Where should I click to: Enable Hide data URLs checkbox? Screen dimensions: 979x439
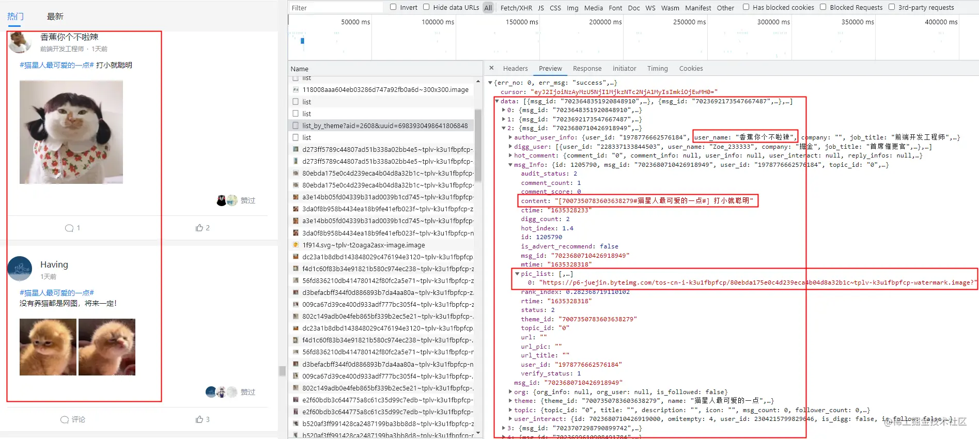[426, 7]
